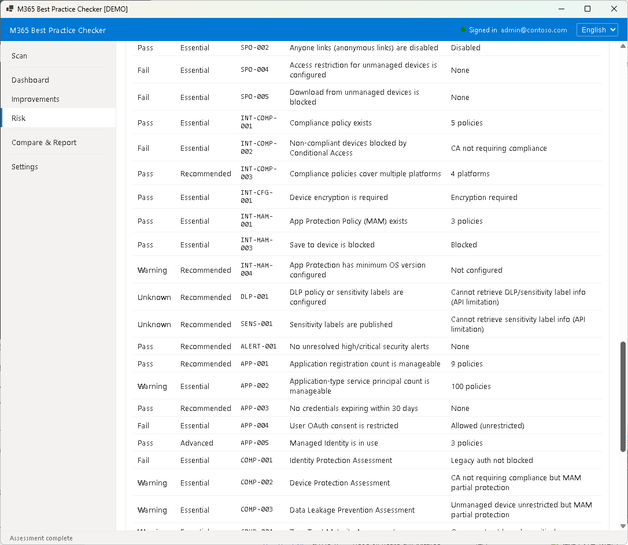Select the SPO-004 access restriction row
The height and width of the screenshot is (545, 628).
[363, 71]
